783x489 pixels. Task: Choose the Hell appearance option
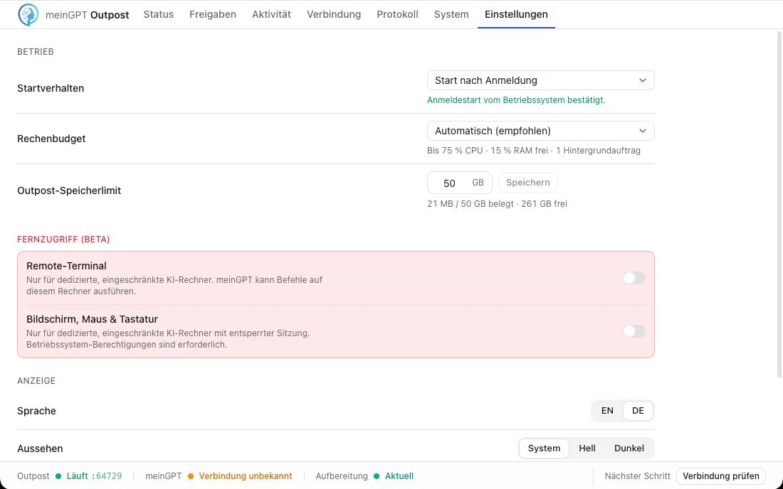click(587, 448)
